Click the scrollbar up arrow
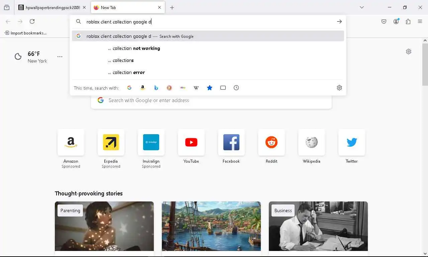This screenshot has width=428, height=257. tap(425, 40)
